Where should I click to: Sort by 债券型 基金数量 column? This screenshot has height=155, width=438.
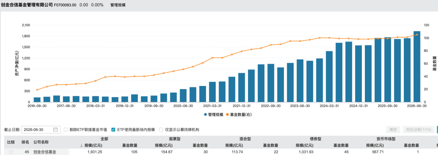click(341, 145)
